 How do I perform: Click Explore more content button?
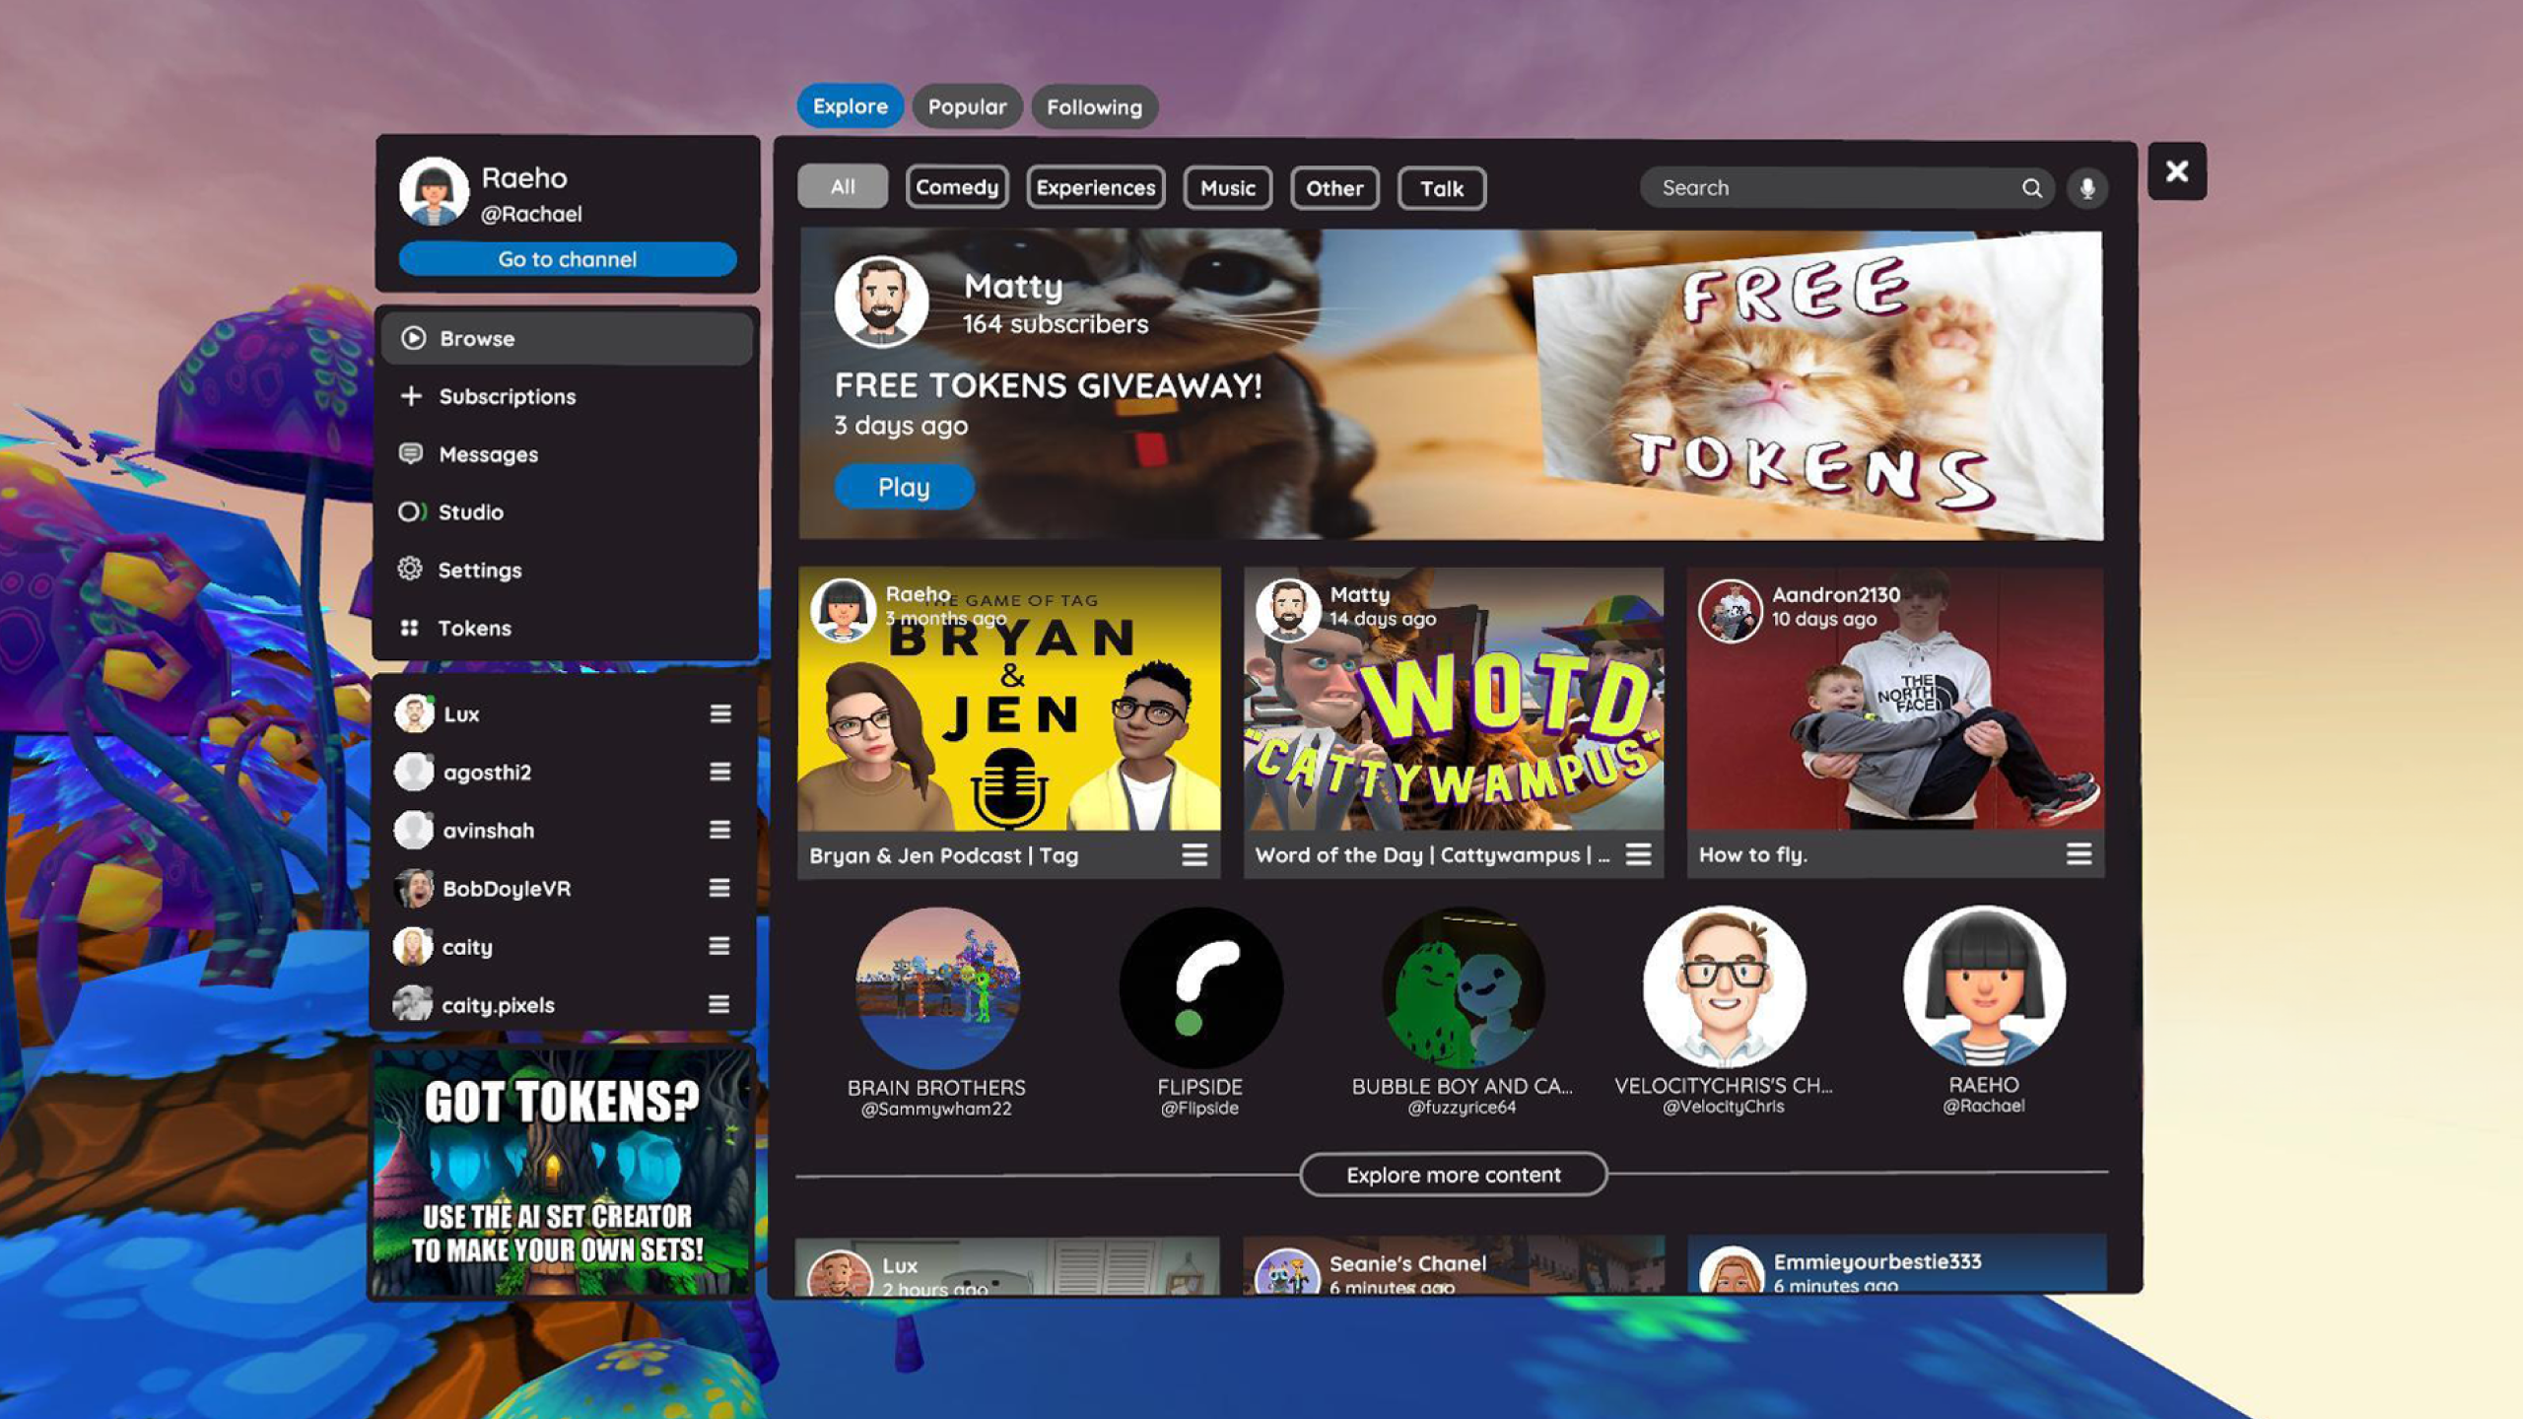coord(1453,1175)
